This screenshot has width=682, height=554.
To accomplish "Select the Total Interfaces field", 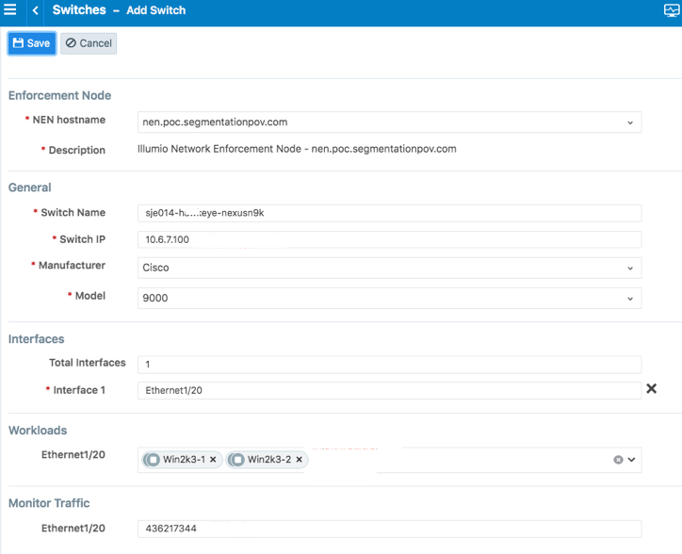I will pyautogui.click(x=388, y=364).
